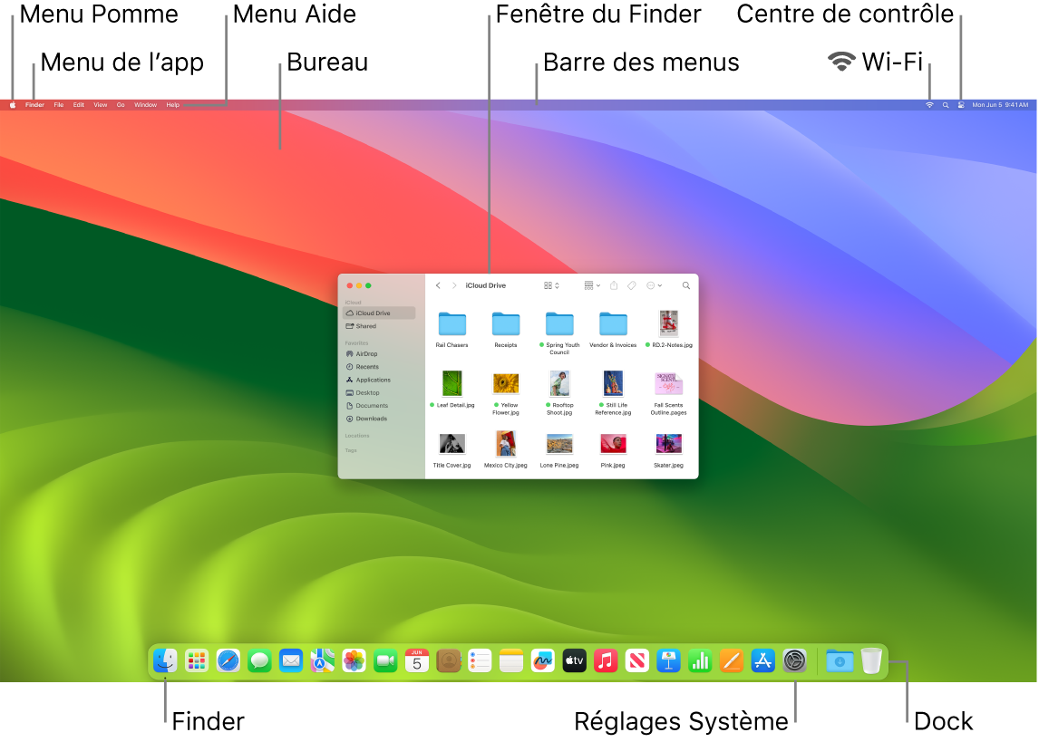Open Safari from the Dock
Viewport: 1039px width, 742px height.
(x=228, y=660)
